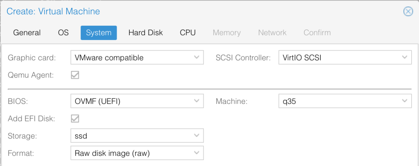Expand the Storage dropdown arrow
419x166 pixels.
[x=196, y=135]
